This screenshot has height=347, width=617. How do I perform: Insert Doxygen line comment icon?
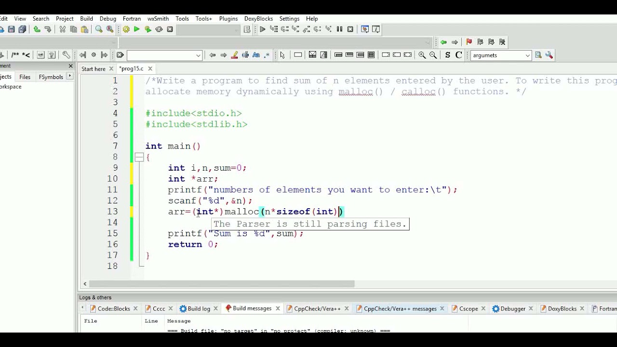(27, 55)
